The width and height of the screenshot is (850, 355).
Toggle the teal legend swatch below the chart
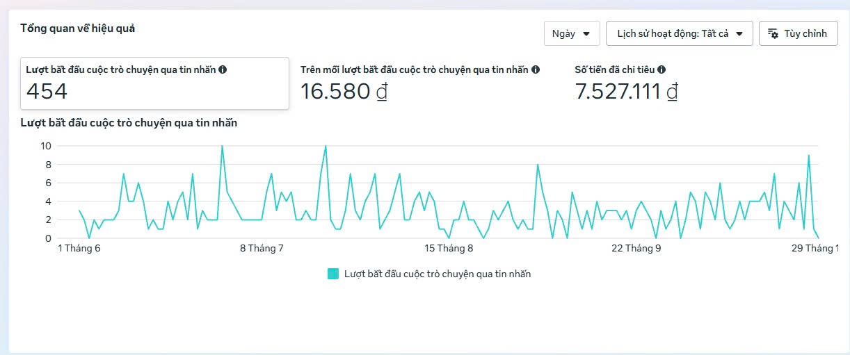click(x=333, y=274)
